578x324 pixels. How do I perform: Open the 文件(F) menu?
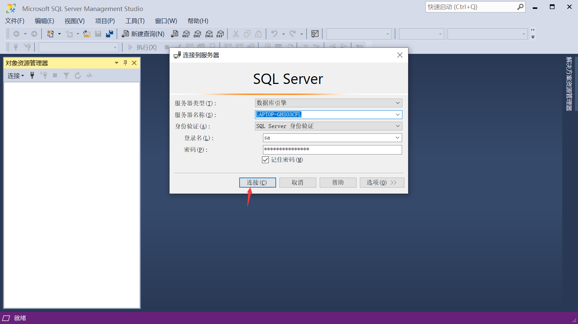pos(14,21)
